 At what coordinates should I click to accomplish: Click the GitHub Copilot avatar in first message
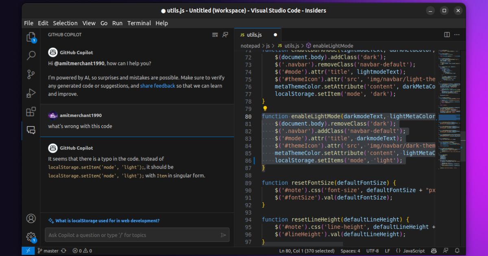[x=52, y=52]
